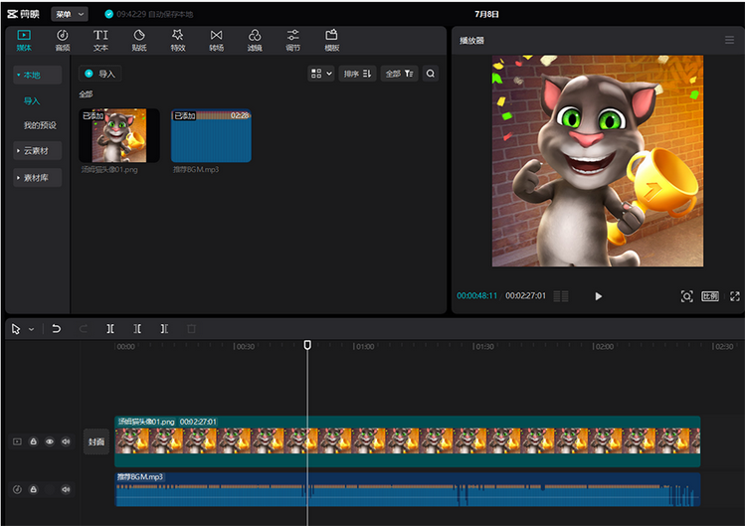Select the 汤姆猫头像01.png media thumbnail
This screenshot has height=526, width=745.
(119, 135)
